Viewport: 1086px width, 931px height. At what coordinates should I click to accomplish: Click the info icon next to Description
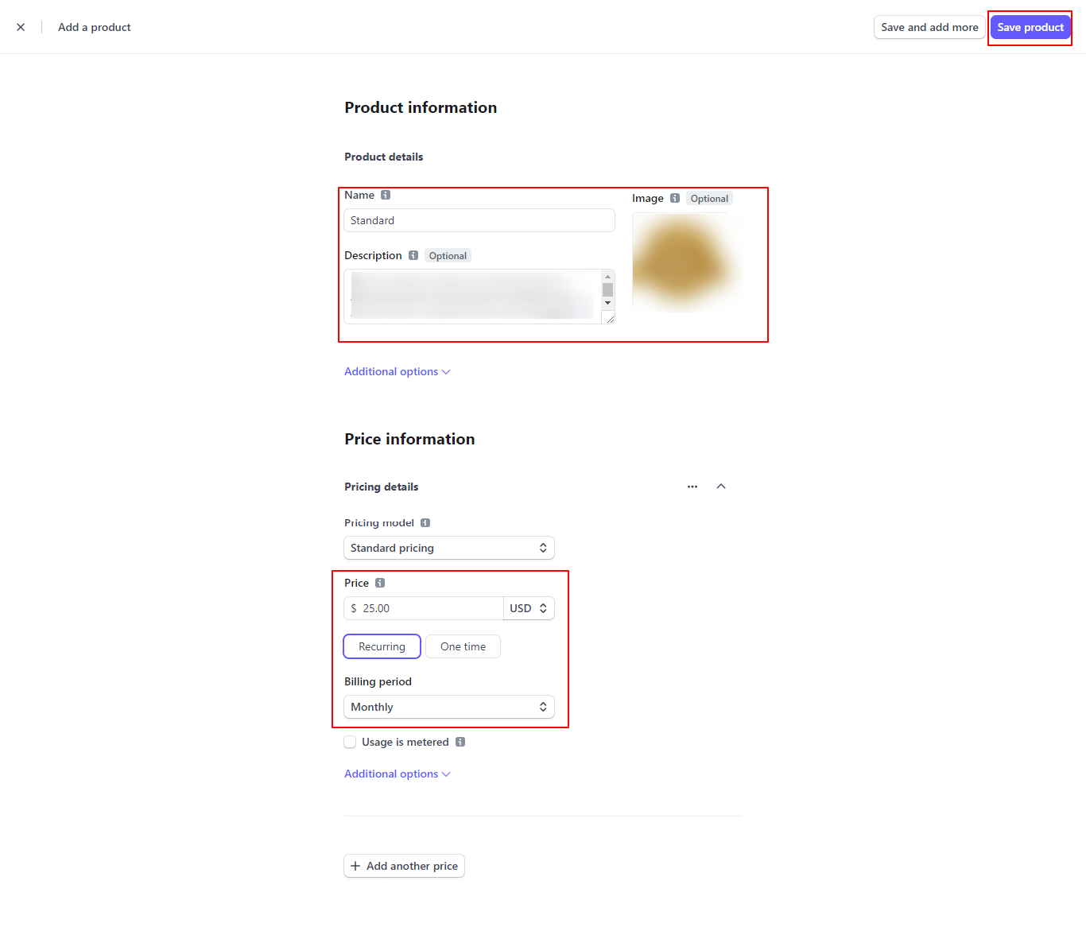pyautogui.click(x=413, y=255)
